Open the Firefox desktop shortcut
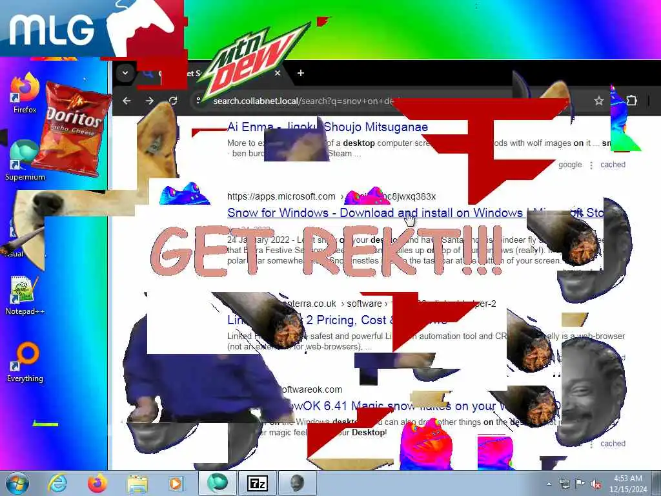 25,94
